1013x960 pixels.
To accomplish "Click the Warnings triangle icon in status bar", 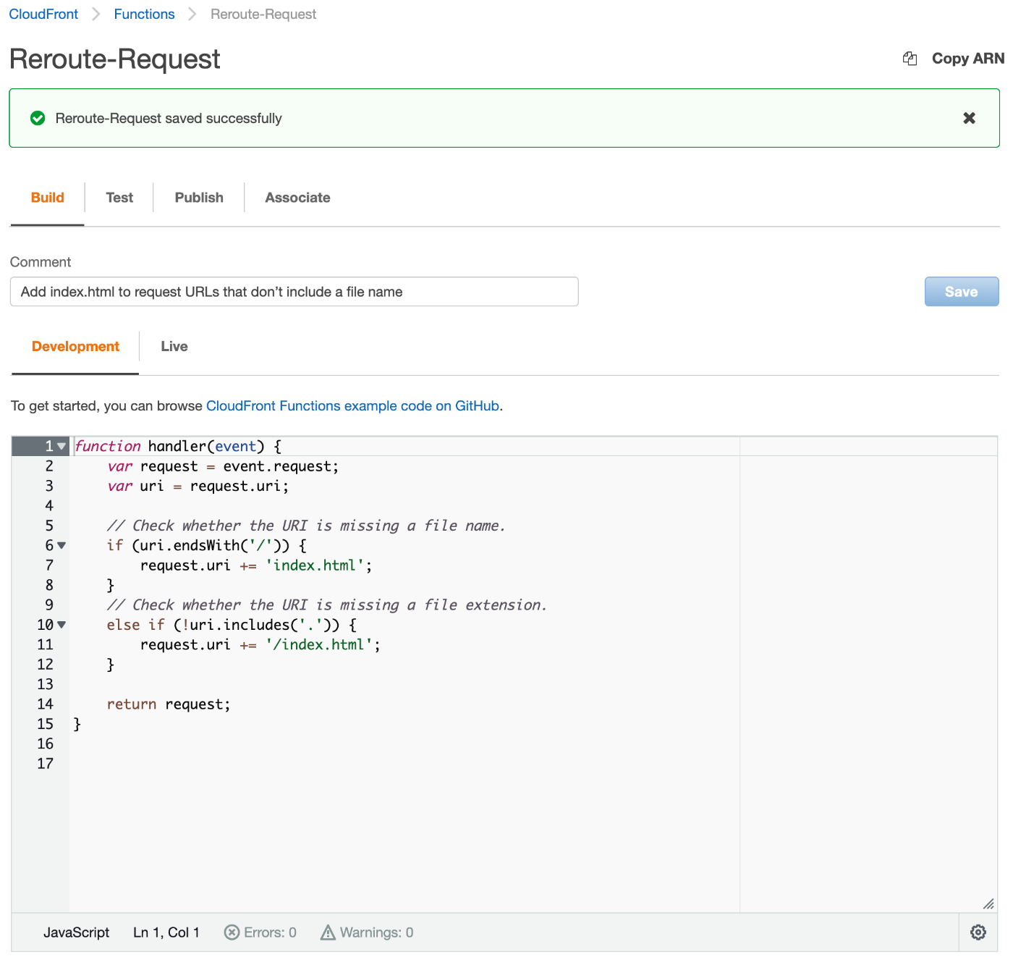I will [328, 932].
